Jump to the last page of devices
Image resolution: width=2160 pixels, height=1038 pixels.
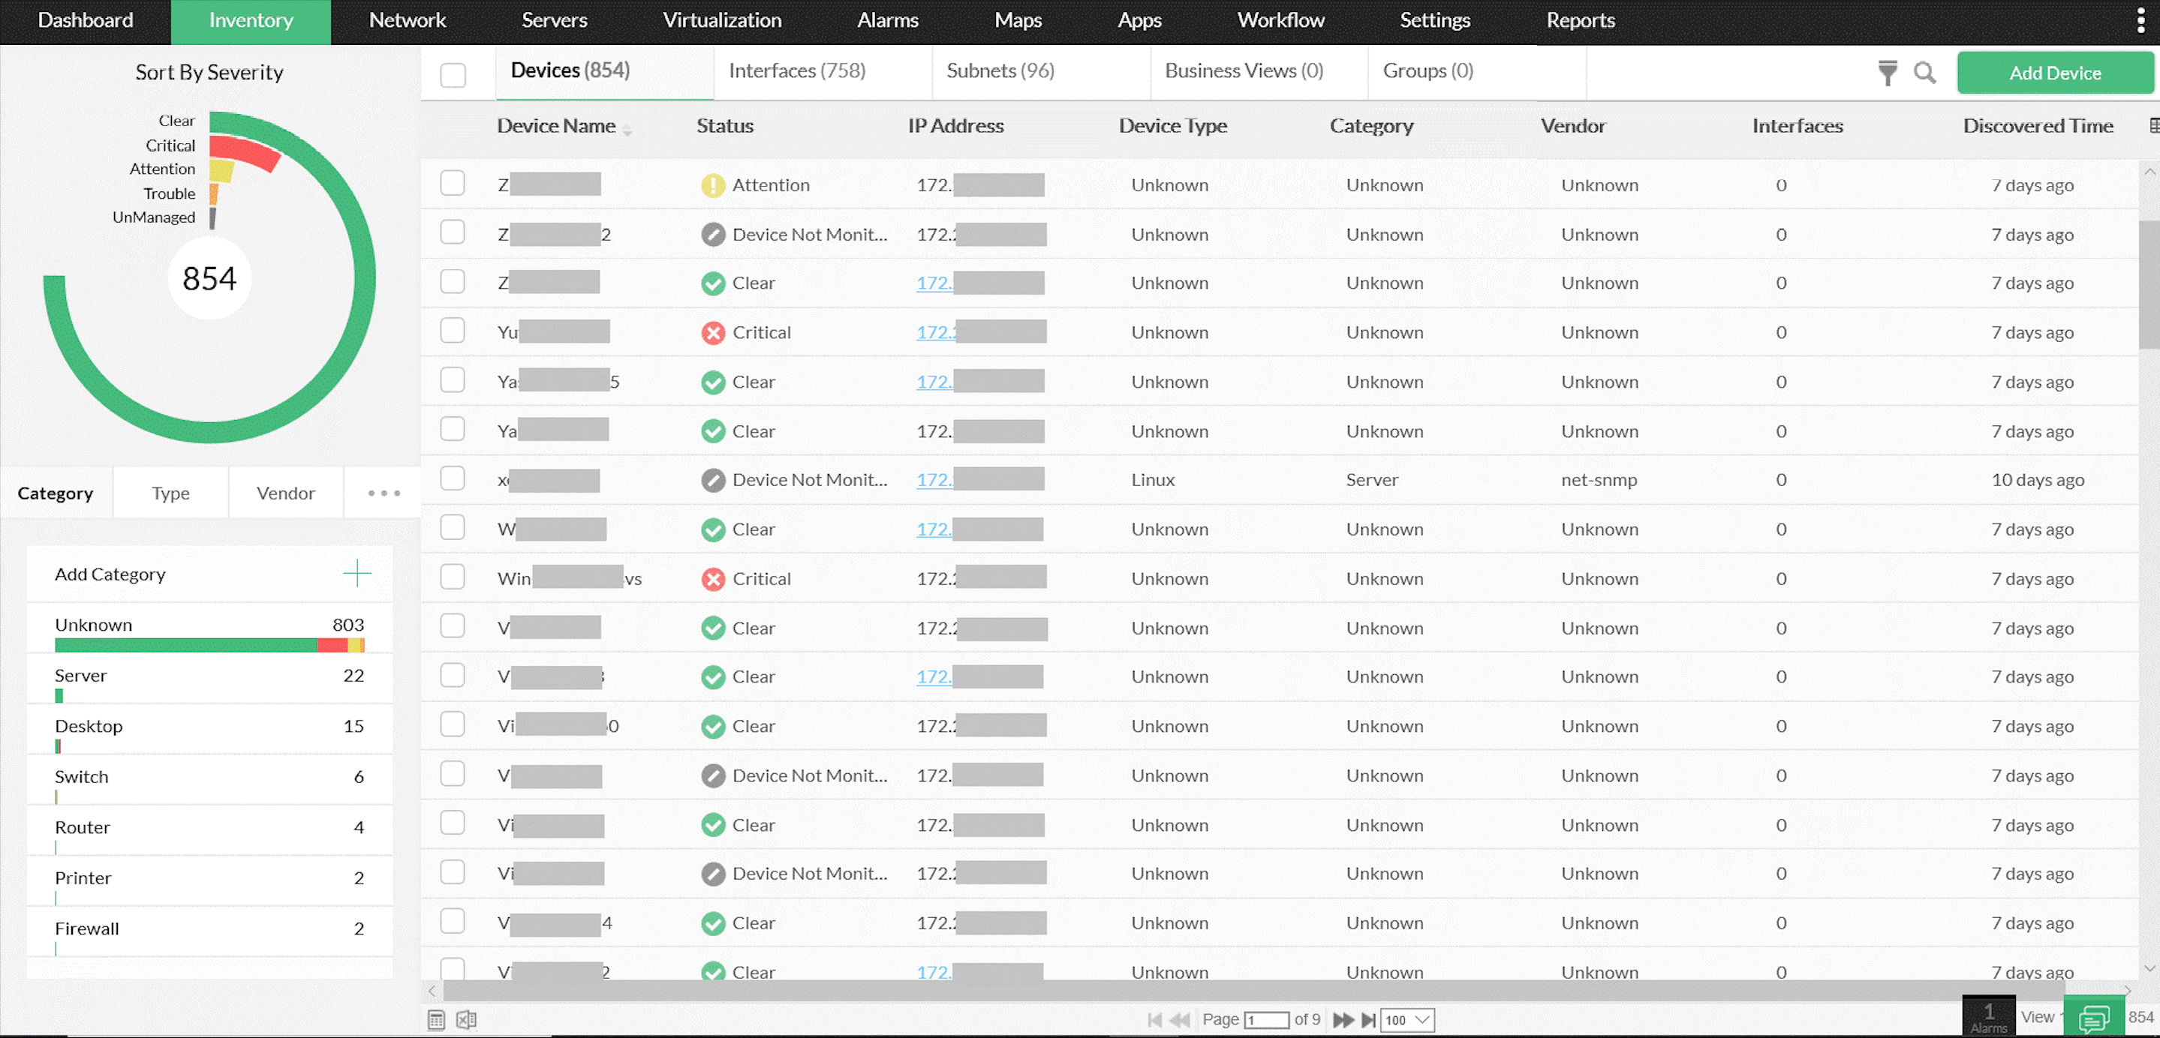(x=1369, y=1021)
